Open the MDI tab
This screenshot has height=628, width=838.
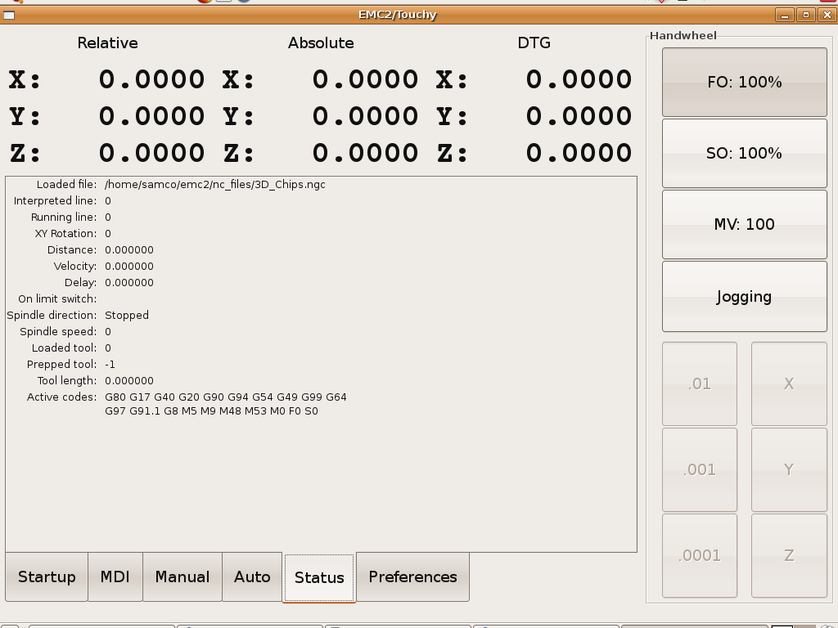click(x=115, y=576)
